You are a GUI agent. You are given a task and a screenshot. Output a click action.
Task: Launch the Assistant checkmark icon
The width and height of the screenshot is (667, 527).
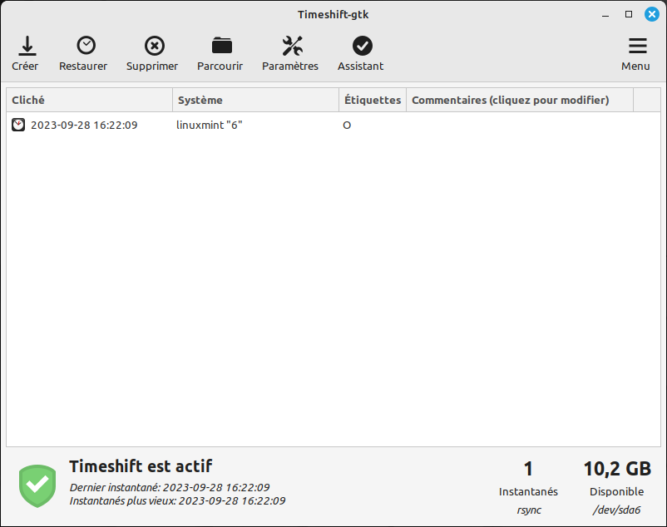tap(363, 46)
